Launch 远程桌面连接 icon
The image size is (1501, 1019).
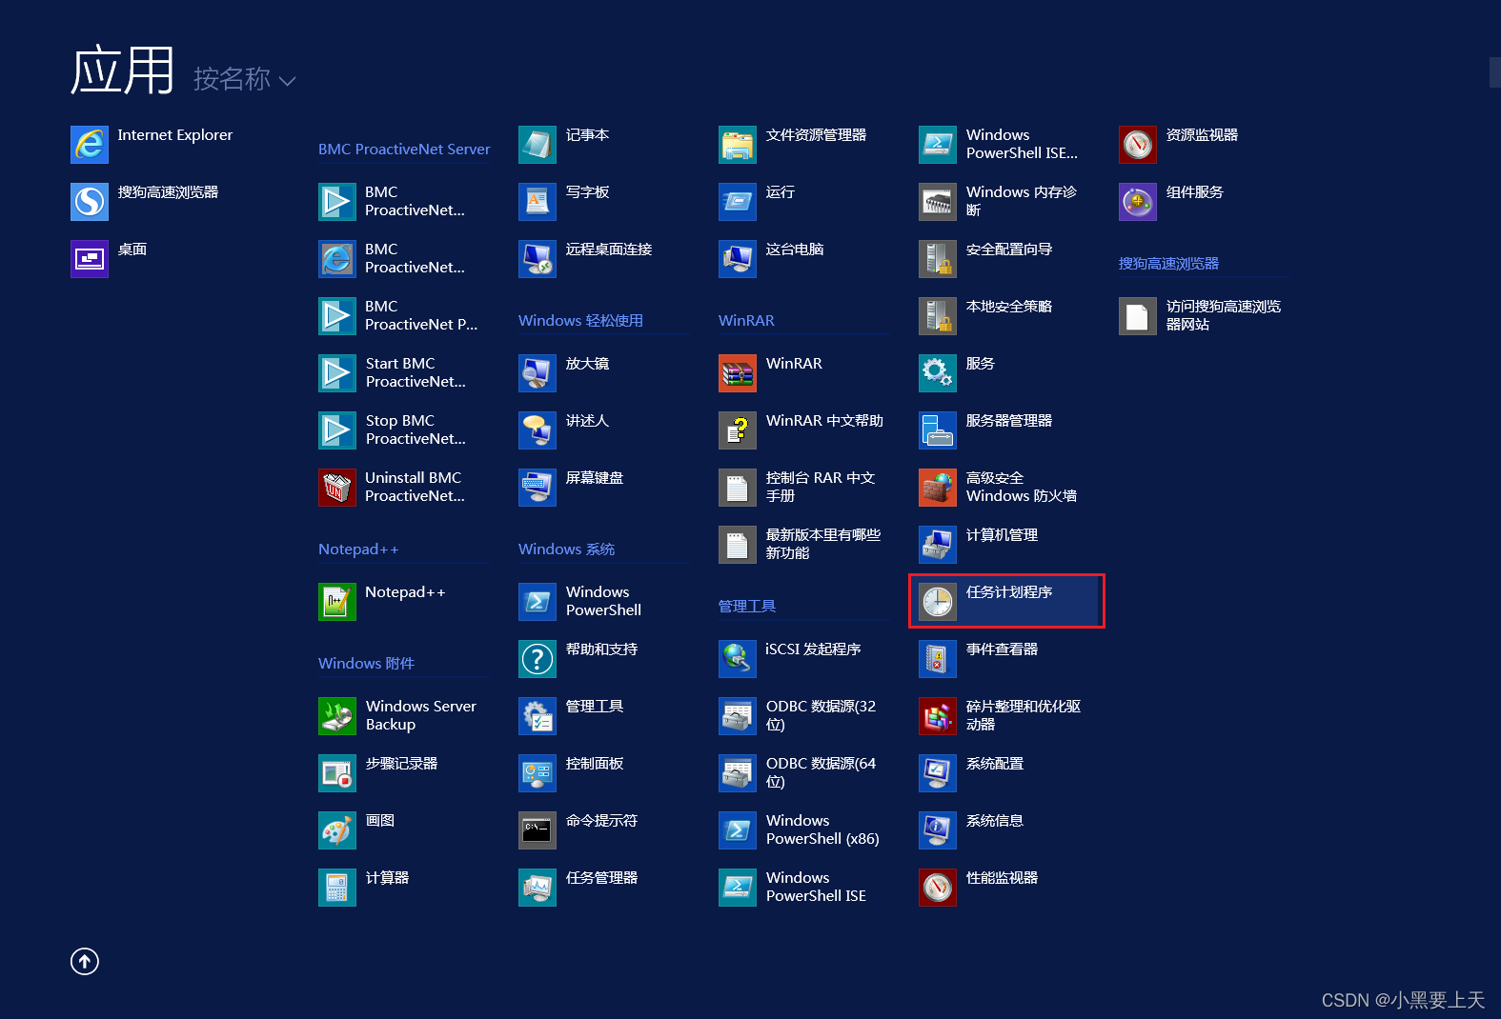point(538,259)
